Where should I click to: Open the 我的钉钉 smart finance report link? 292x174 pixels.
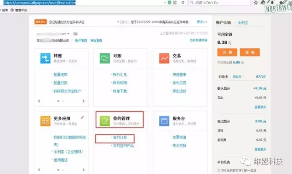click(70, 141)
